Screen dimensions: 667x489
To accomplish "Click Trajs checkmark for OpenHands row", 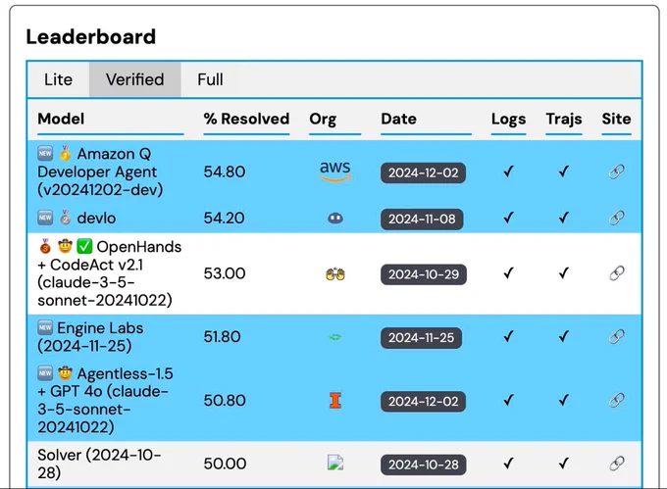I will (x=564, y=273).
